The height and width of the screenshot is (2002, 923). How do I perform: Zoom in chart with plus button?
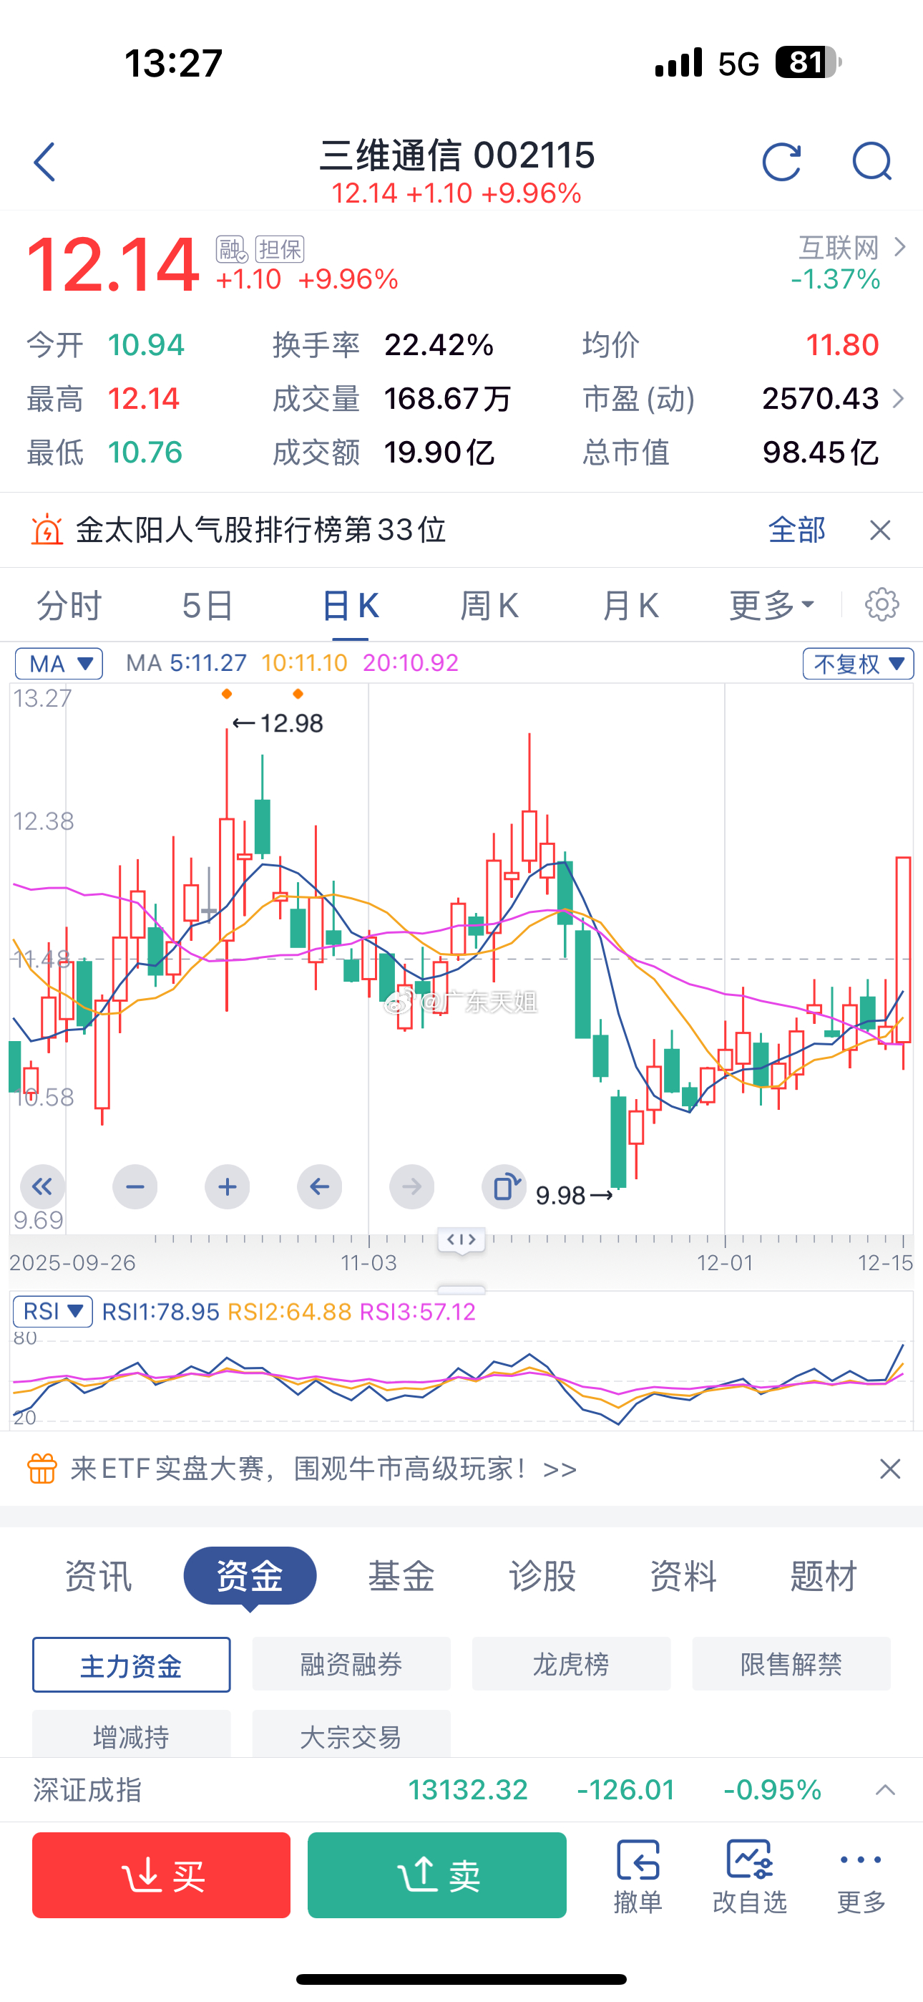click(x=228, y=1186)
